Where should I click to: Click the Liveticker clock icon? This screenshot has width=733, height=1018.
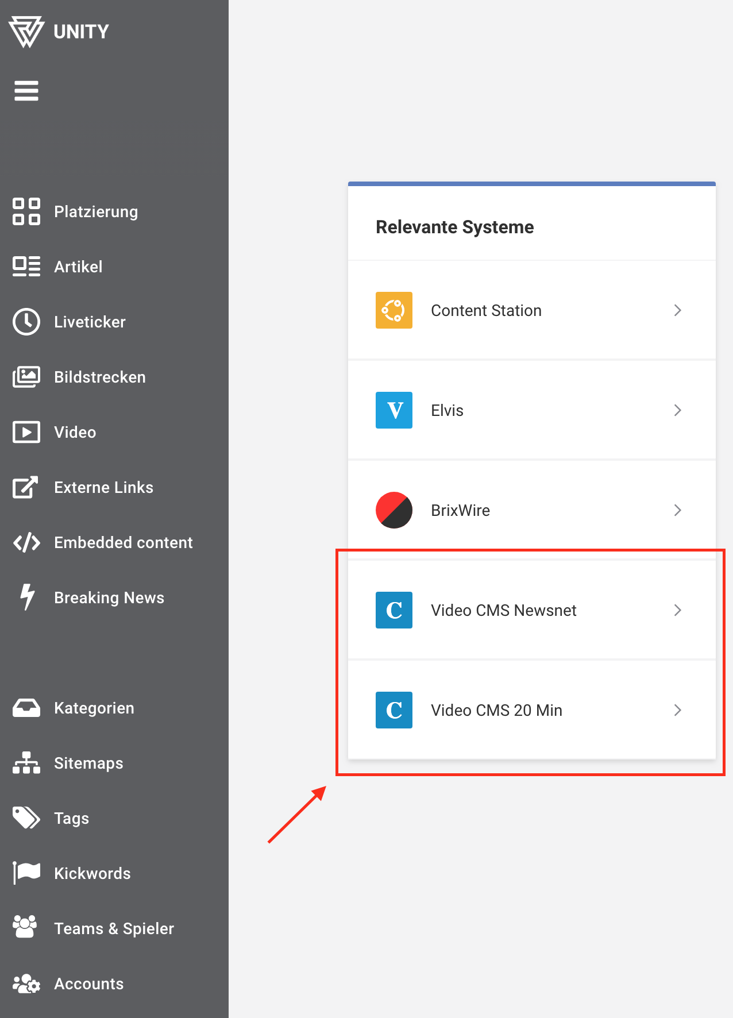(26, 322)
